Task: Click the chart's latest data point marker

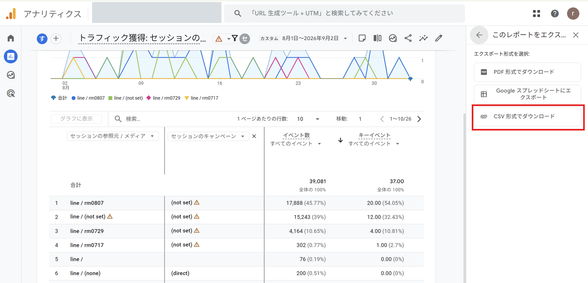Action: click(410, 79)
